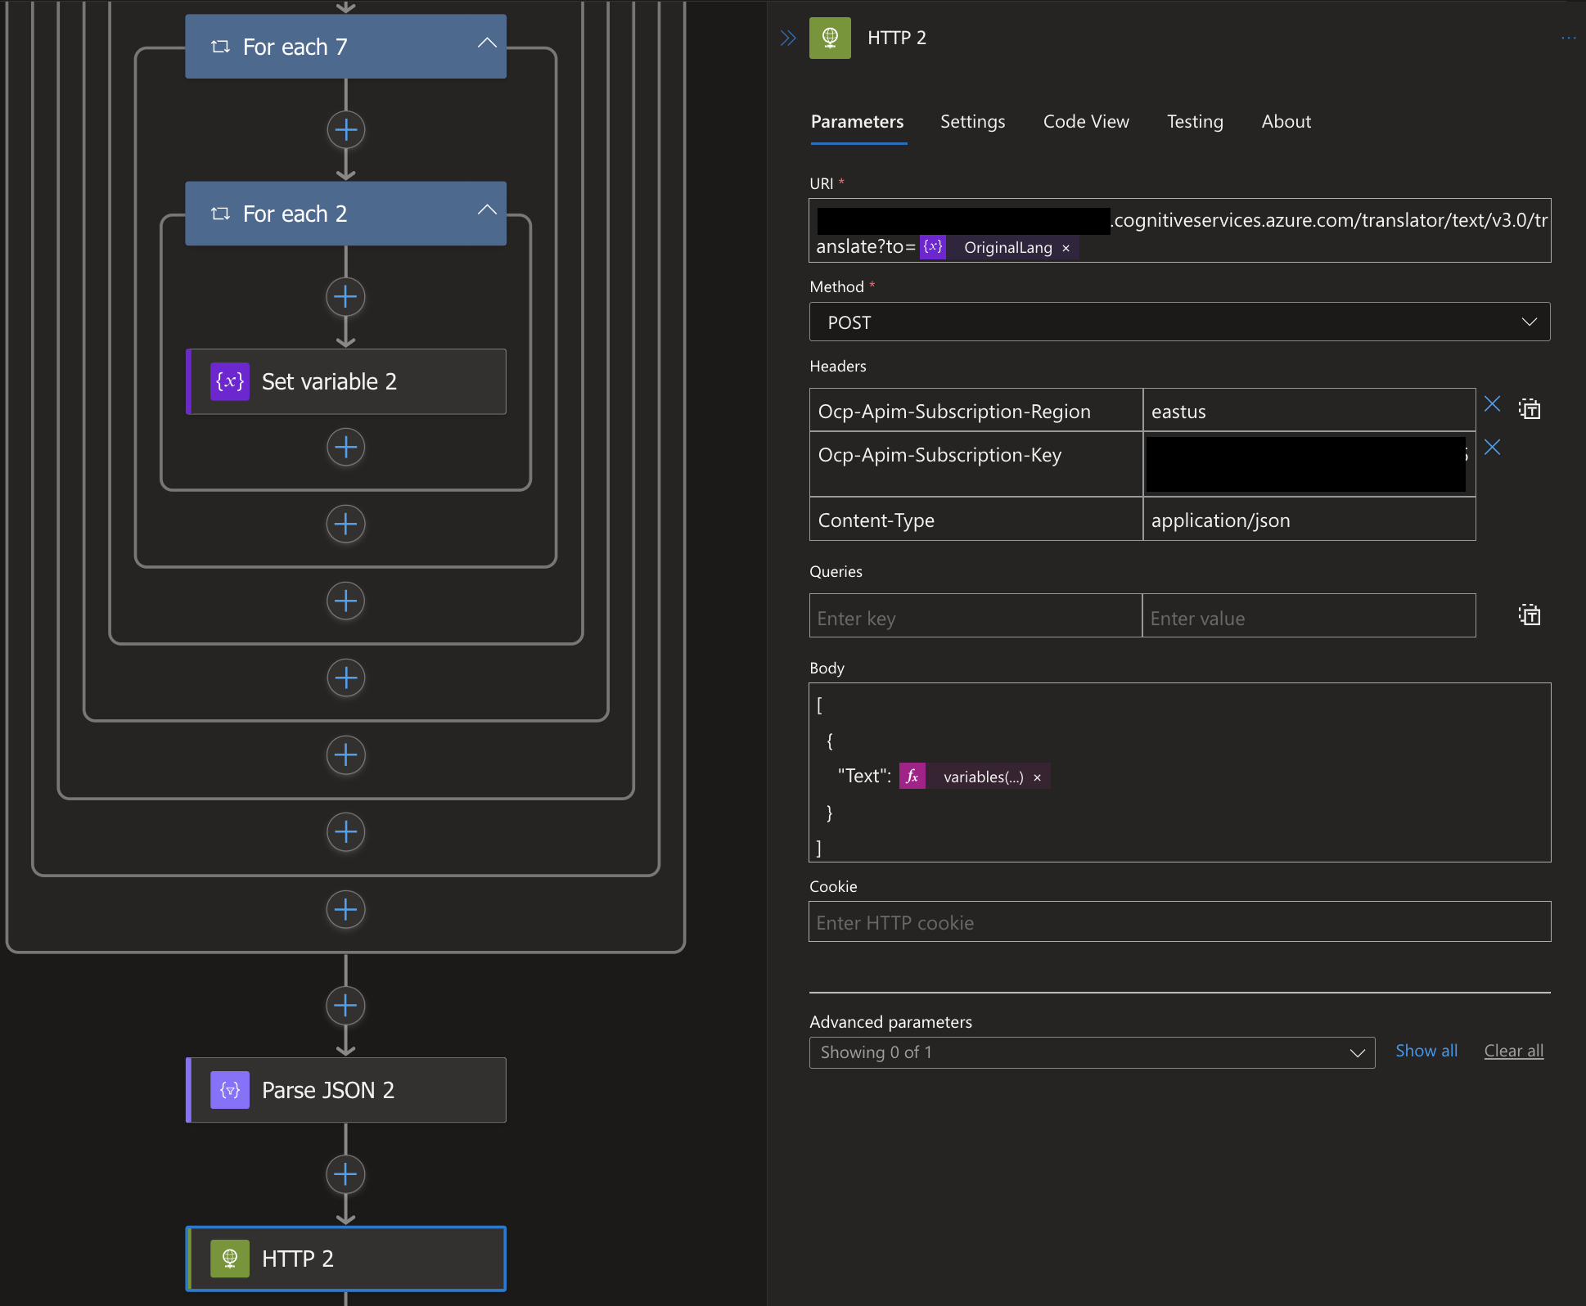
Task: Collapse the HTTP 2 details panel
Action: (x=787, y=38)
